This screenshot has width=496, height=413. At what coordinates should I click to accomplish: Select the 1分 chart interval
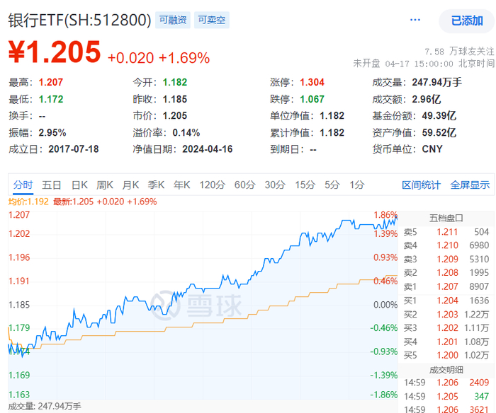coord(357,185)
